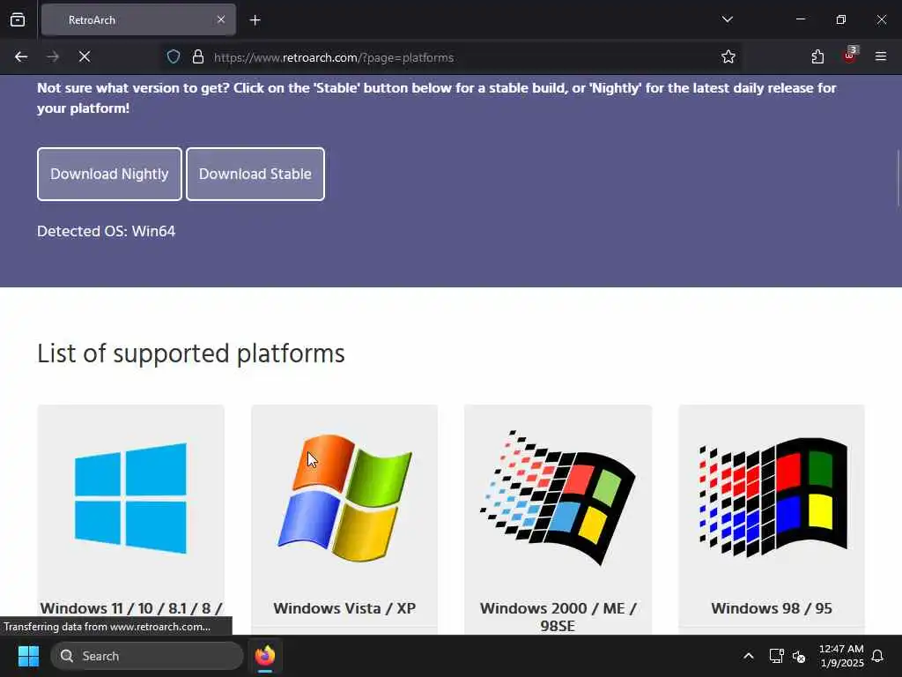Open network status tray icon
The width and height of the screenshot is (902, 677).
coord(777,656)
